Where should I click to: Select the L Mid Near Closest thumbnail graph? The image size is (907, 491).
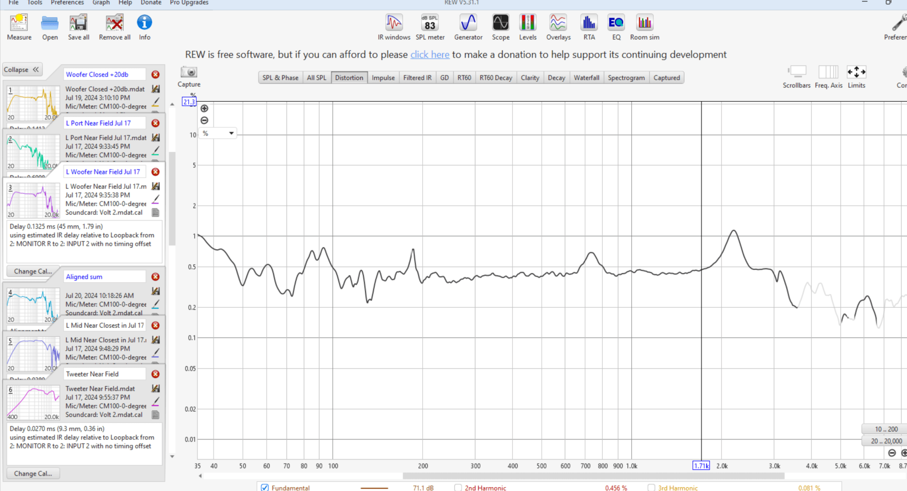point(33,354)
